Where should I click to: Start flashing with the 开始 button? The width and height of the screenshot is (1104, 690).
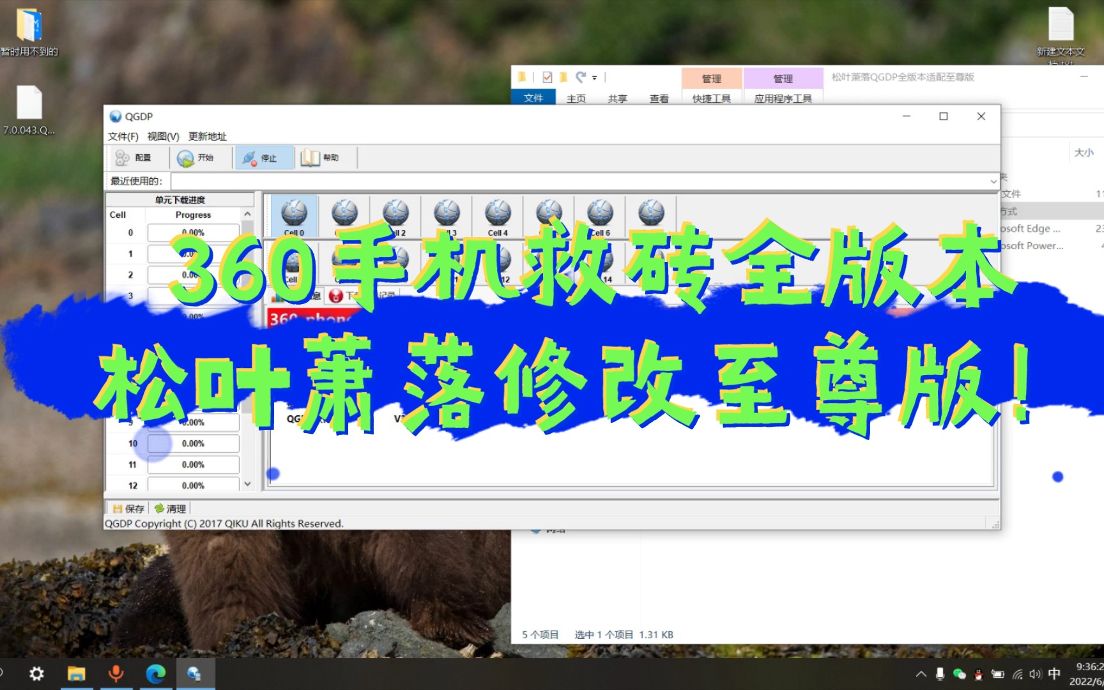195,158
